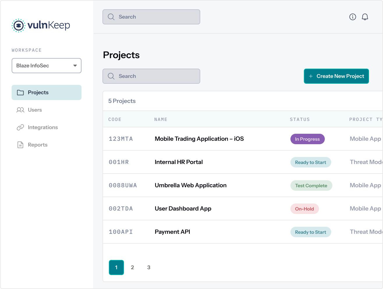Click the 5 Projects count label

pyautogui.click(x=122, y=101)
